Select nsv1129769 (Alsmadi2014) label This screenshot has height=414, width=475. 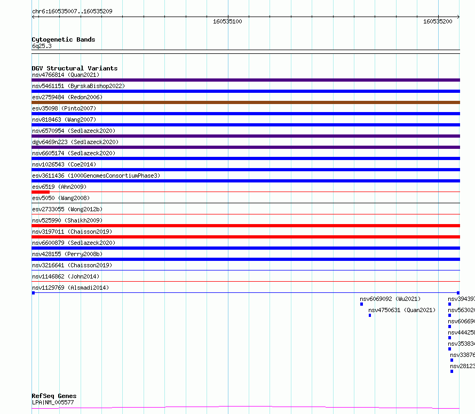click(x=70, y=288)
